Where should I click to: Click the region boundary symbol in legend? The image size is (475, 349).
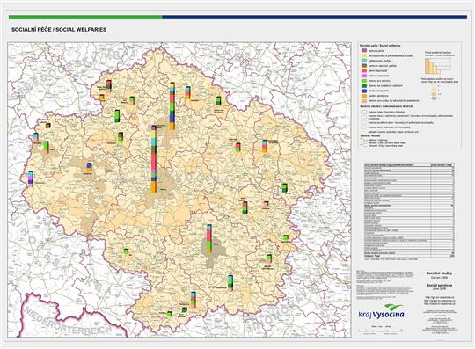tap(363, 112)
